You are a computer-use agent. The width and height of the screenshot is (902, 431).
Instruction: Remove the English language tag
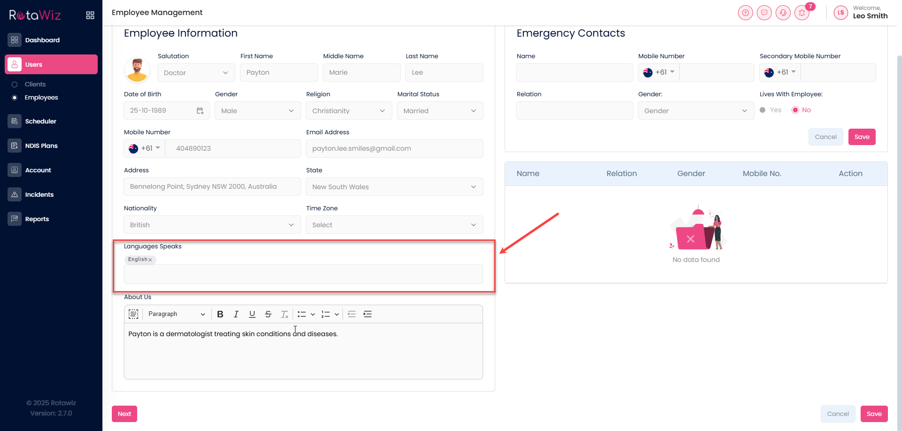[150, 260]
